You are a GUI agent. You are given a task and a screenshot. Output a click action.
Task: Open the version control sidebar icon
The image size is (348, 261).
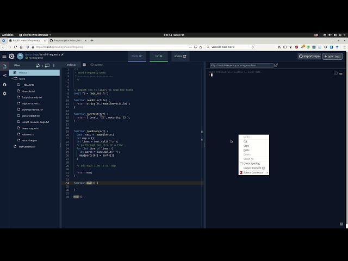pos(4,75)
